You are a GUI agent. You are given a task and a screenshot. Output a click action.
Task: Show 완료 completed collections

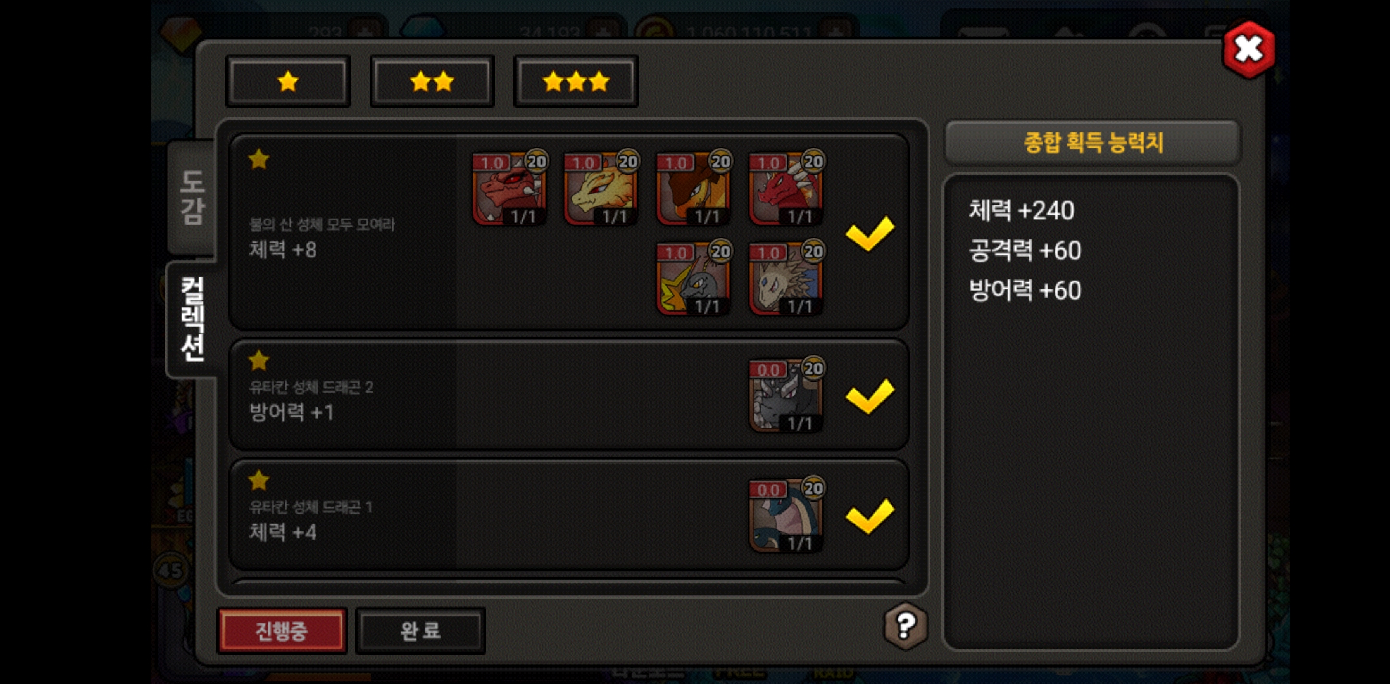tap(420, 631)
